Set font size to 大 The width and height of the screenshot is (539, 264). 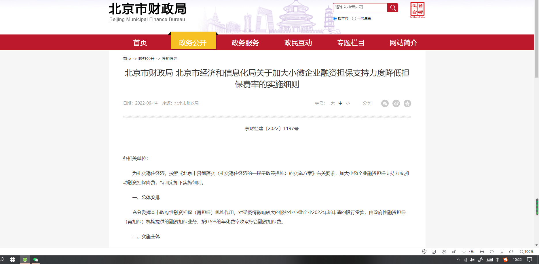point(333,103)
